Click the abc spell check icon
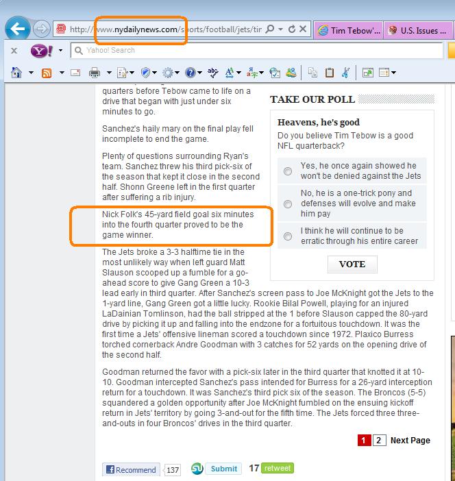Screen dimensions: 455x481 point(212,73)
